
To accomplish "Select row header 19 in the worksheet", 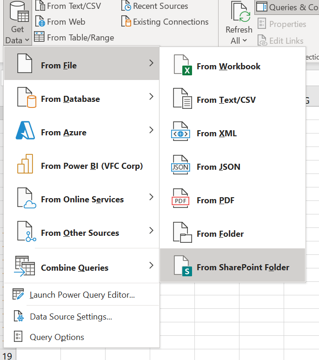I will (8, 355).
